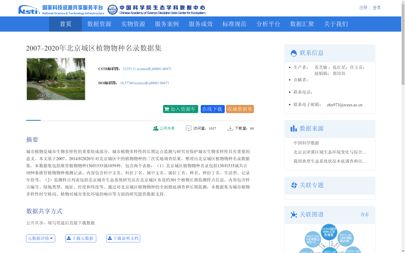Open 我国典型生态系统状况本底调查 source entry

click(x=330, y=161)
